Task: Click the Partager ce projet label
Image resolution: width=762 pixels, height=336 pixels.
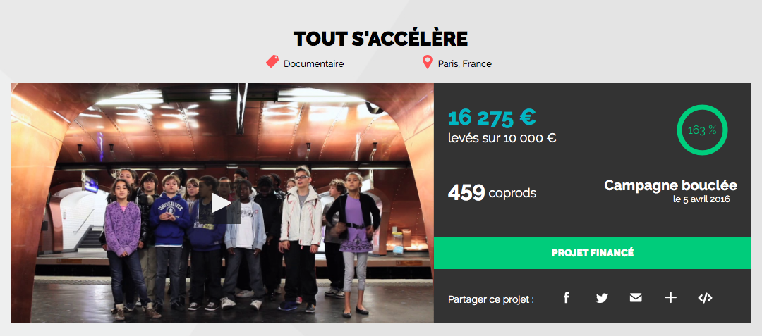Action: pyautogui.click(x=491, y=299)
